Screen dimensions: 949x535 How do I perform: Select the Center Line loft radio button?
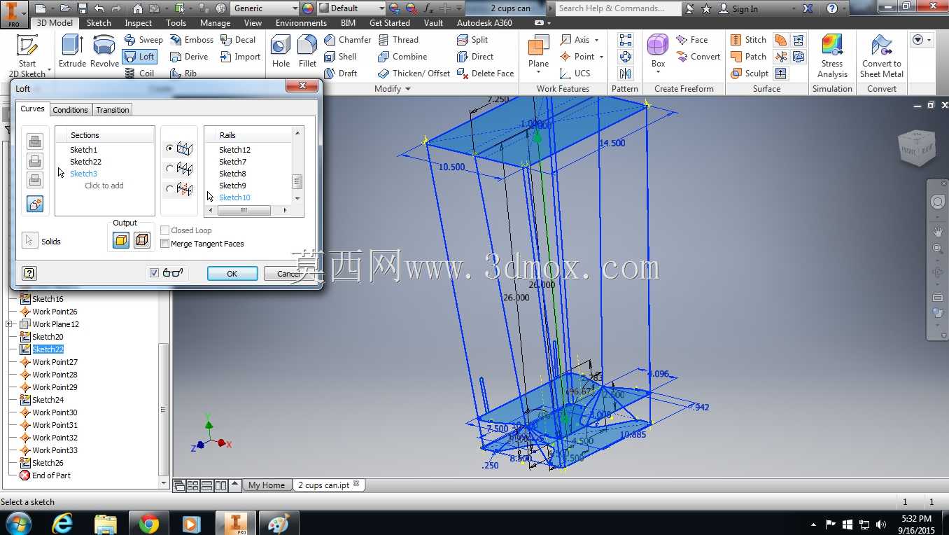click(169, 169)
